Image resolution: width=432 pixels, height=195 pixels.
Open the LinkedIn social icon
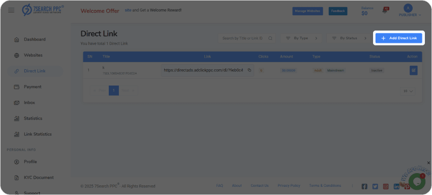click(x=396, y=187)
